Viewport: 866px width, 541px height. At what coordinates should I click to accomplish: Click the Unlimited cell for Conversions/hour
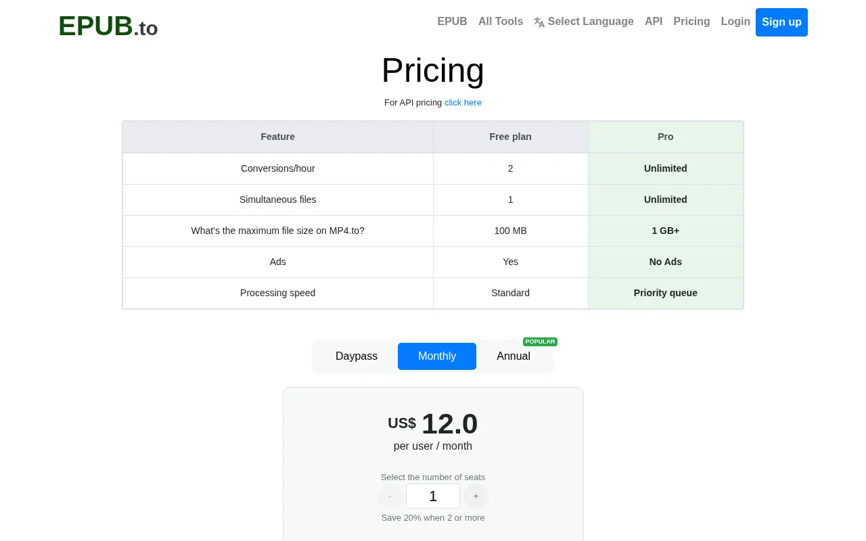(666, 168)
